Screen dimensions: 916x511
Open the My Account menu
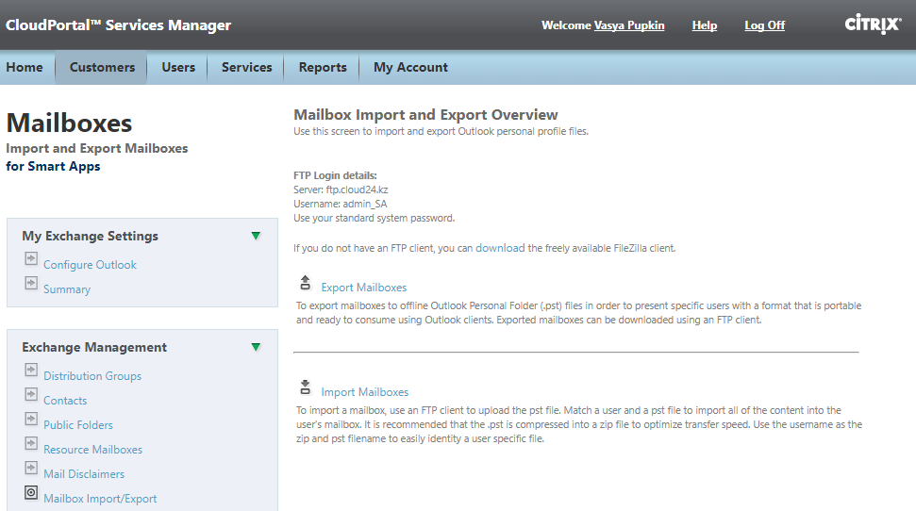pos(410,67)
